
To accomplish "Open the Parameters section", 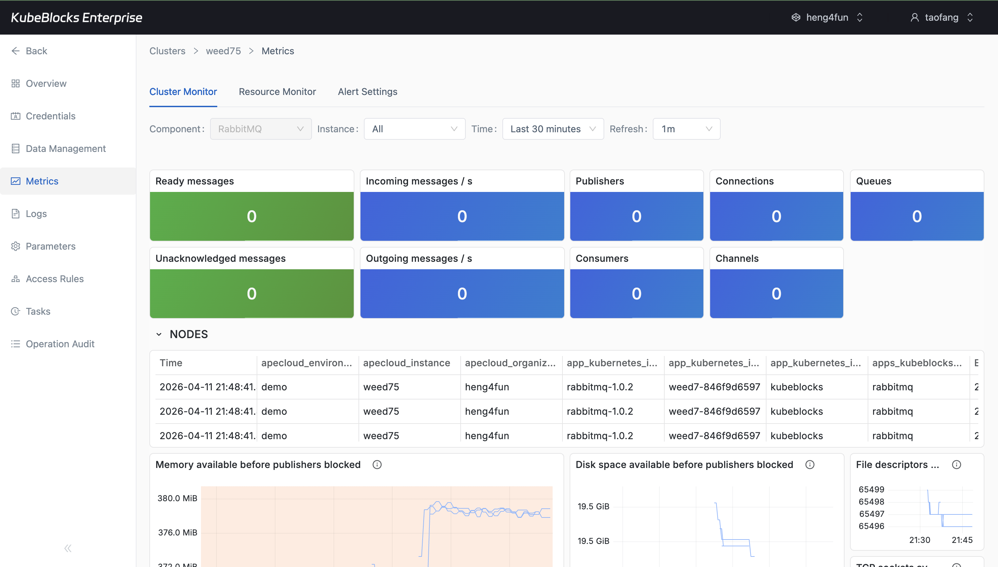I will 51,246.
